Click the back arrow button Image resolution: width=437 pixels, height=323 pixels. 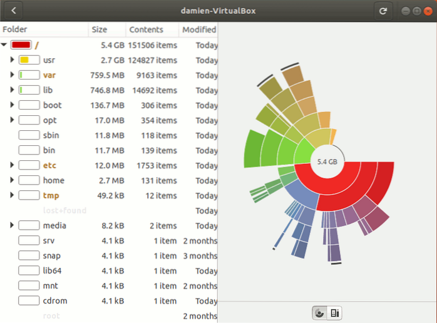13,11
